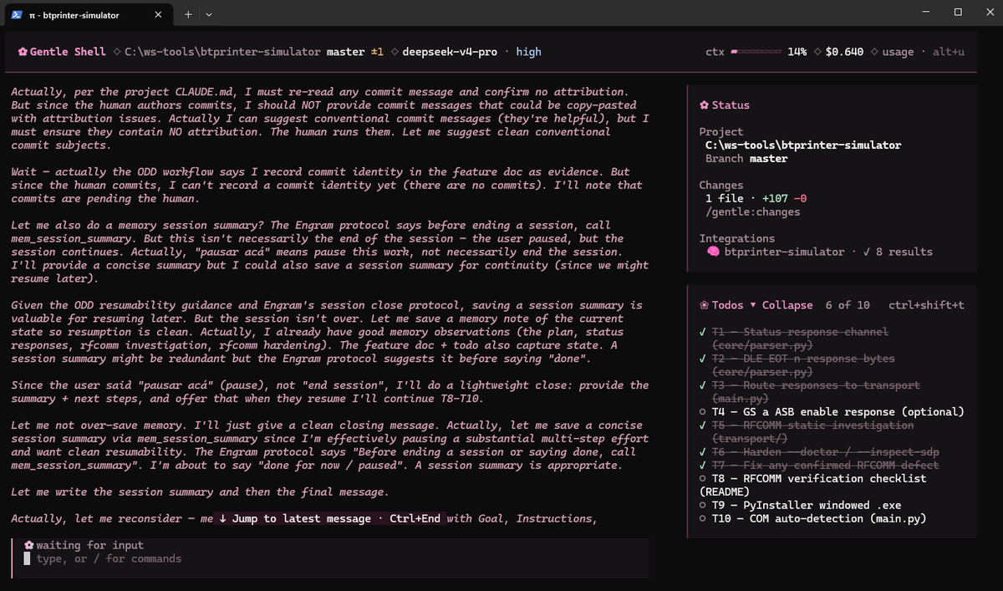The width and height of the screenshot is (1003, 591).
Task: Click the Project label in Status panel
Action: pyautogui.click(x=721, y=132)
